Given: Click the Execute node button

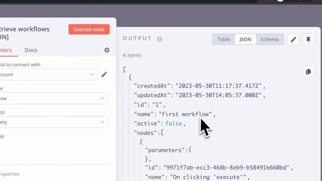Looking at the screenshot, I should 89,29.
